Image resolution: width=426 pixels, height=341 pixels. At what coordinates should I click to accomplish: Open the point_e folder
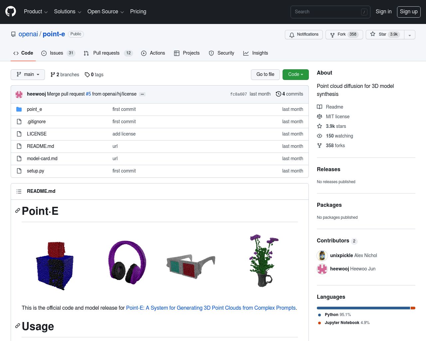(34, 109)
